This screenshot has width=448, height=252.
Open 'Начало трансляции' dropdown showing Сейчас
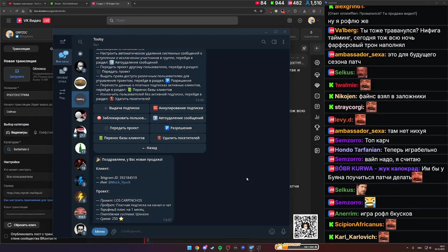click(x=28, y=112)
